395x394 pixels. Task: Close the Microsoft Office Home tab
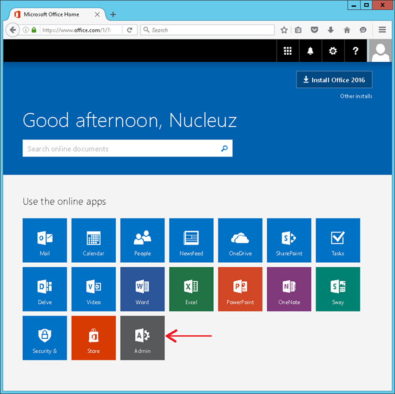pos(97,14)
